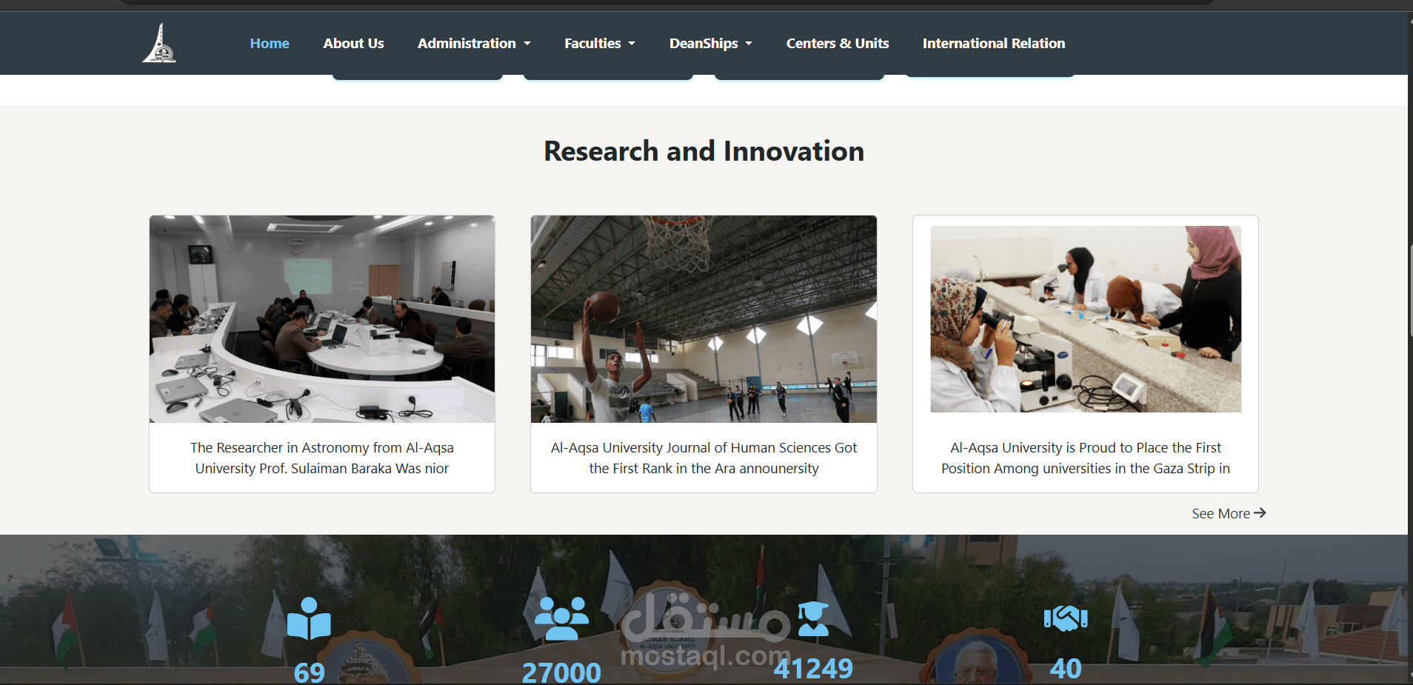Open Centers & Units page
Viewport: 1413px width, 685px height.
tap(838, 44)
